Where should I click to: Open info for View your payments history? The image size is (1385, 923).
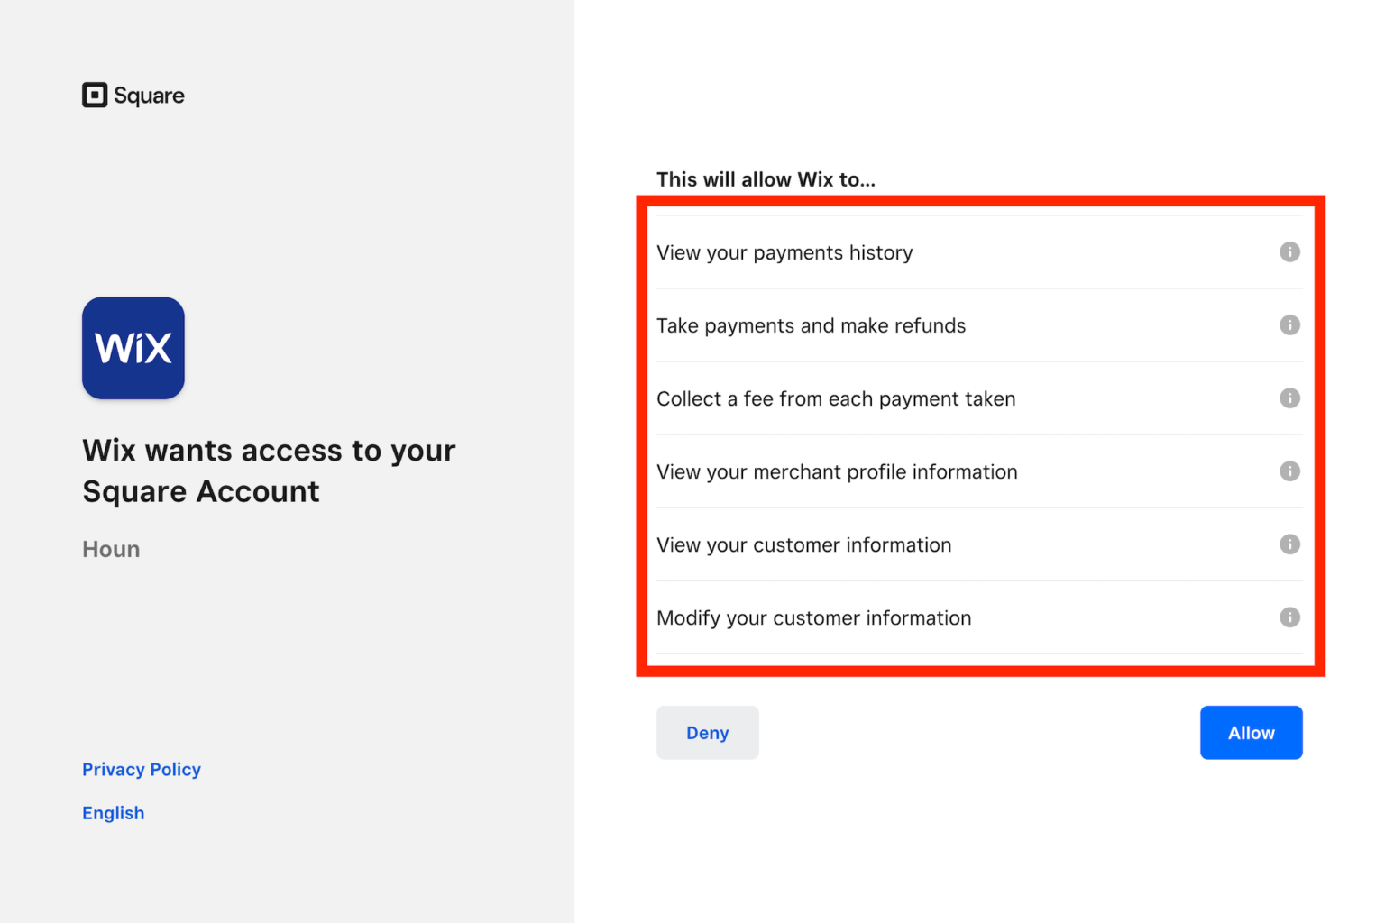[x=1289, y=252]
